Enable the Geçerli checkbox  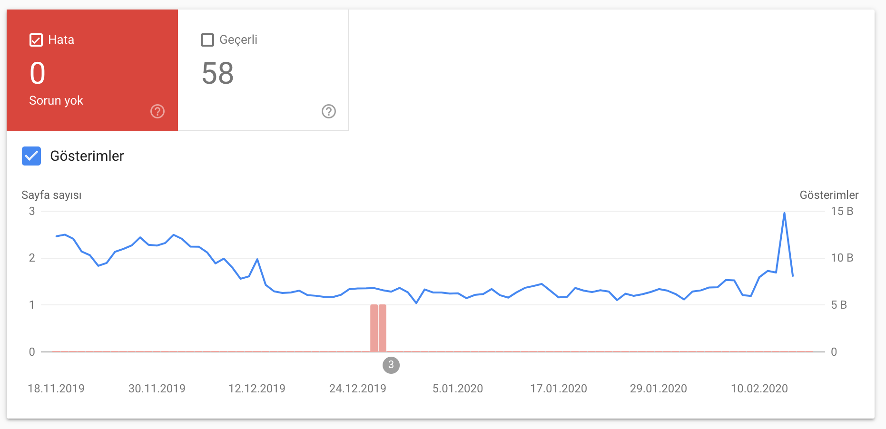pos(207,40)
